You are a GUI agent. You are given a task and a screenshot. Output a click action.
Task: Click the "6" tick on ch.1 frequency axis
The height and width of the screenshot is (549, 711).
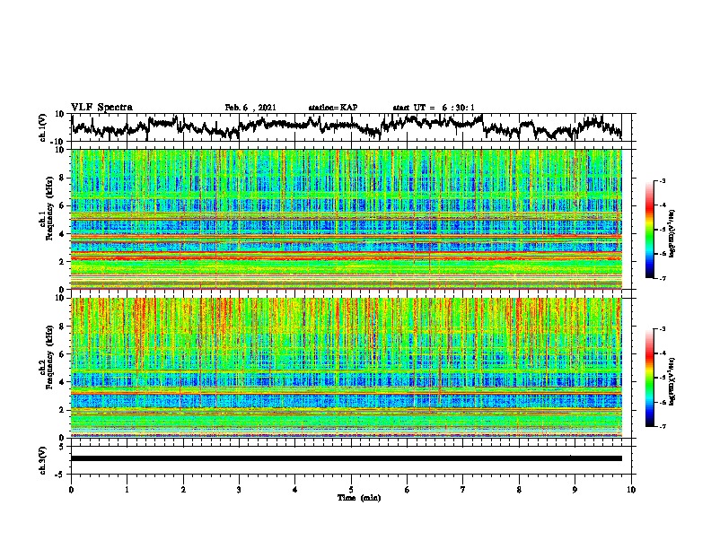pyautogui.click(x=62, y=205)
